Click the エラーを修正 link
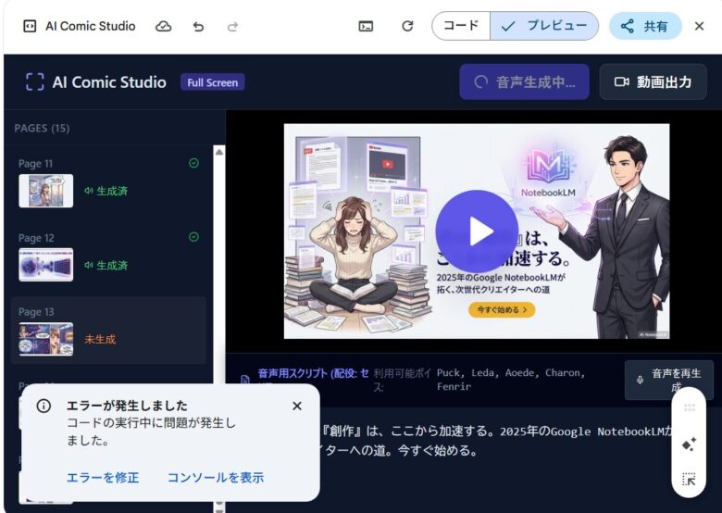The image size is (722, 513). 103,478
